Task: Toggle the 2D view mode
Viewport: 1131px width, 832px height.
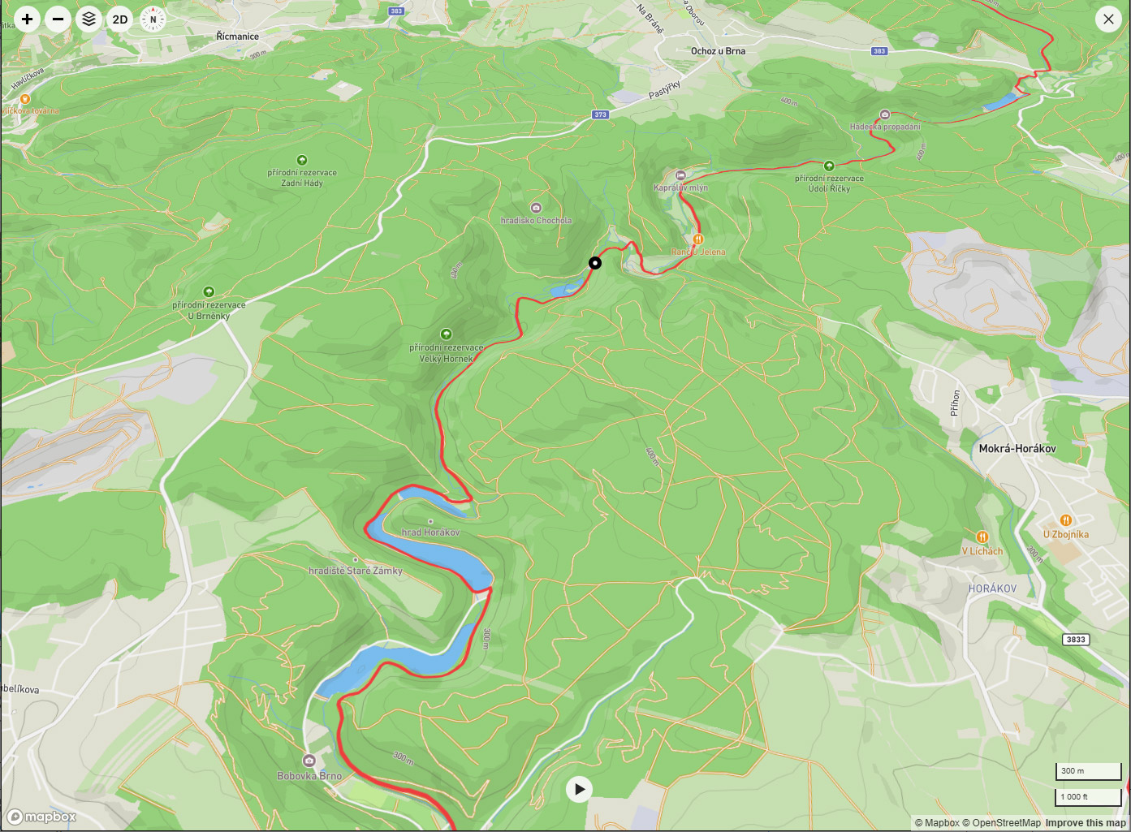Action: pyautogui.click(x=120, y=19)
